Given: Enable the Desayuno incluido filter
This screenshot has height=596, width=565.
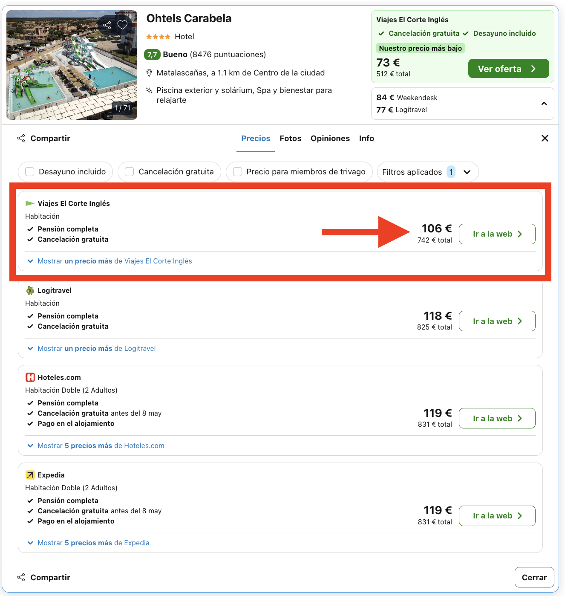Looking at the screenshot, I should click(x=29, y=171).
